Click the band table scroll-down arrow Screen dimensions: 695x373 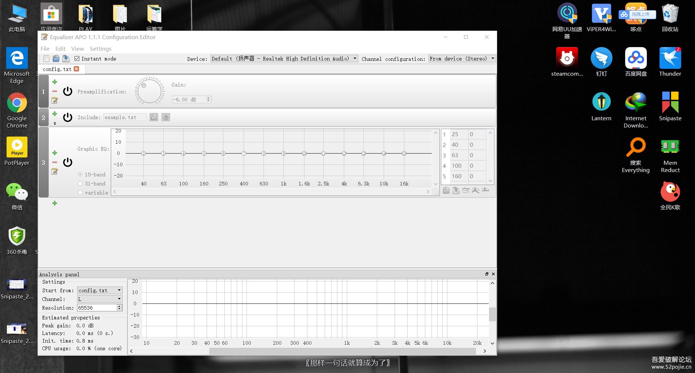coord(490,181)
